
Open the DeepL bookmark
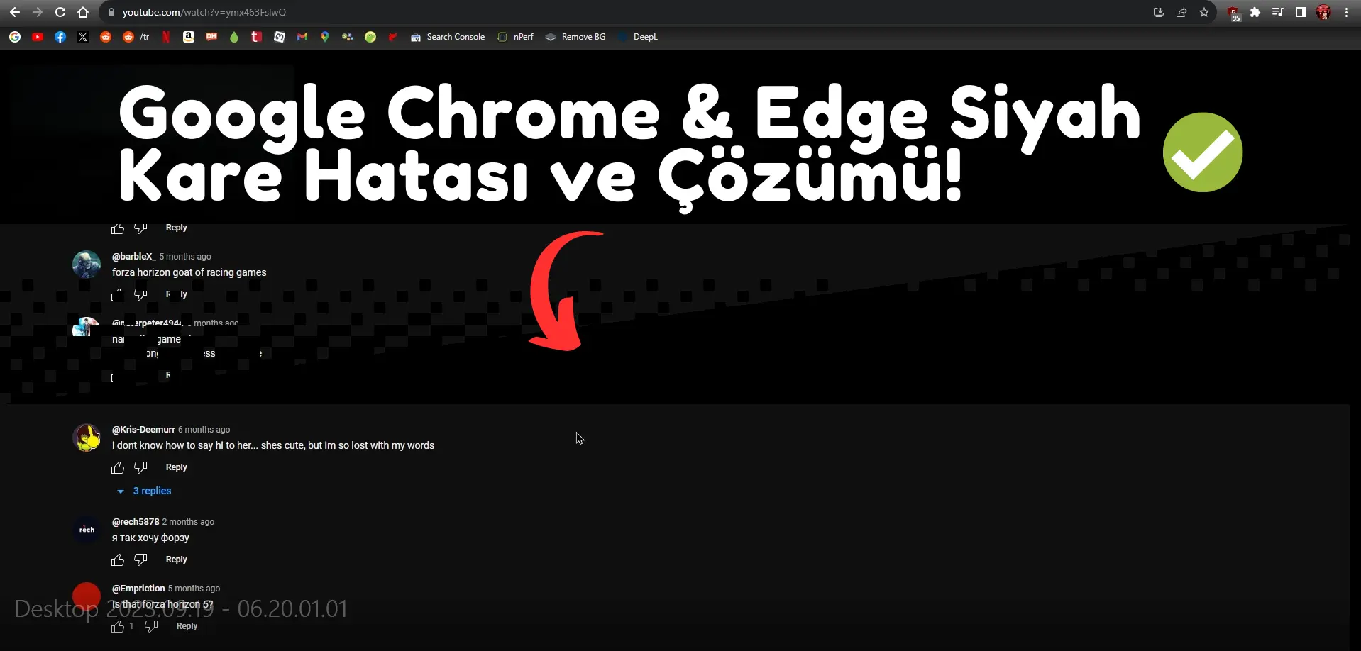pyautogui.click(x=638, y=37)
